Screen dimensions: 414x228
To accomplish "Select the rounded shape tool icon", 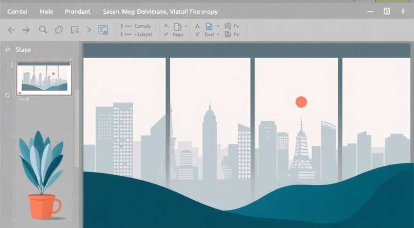I will tap(59, 29).
